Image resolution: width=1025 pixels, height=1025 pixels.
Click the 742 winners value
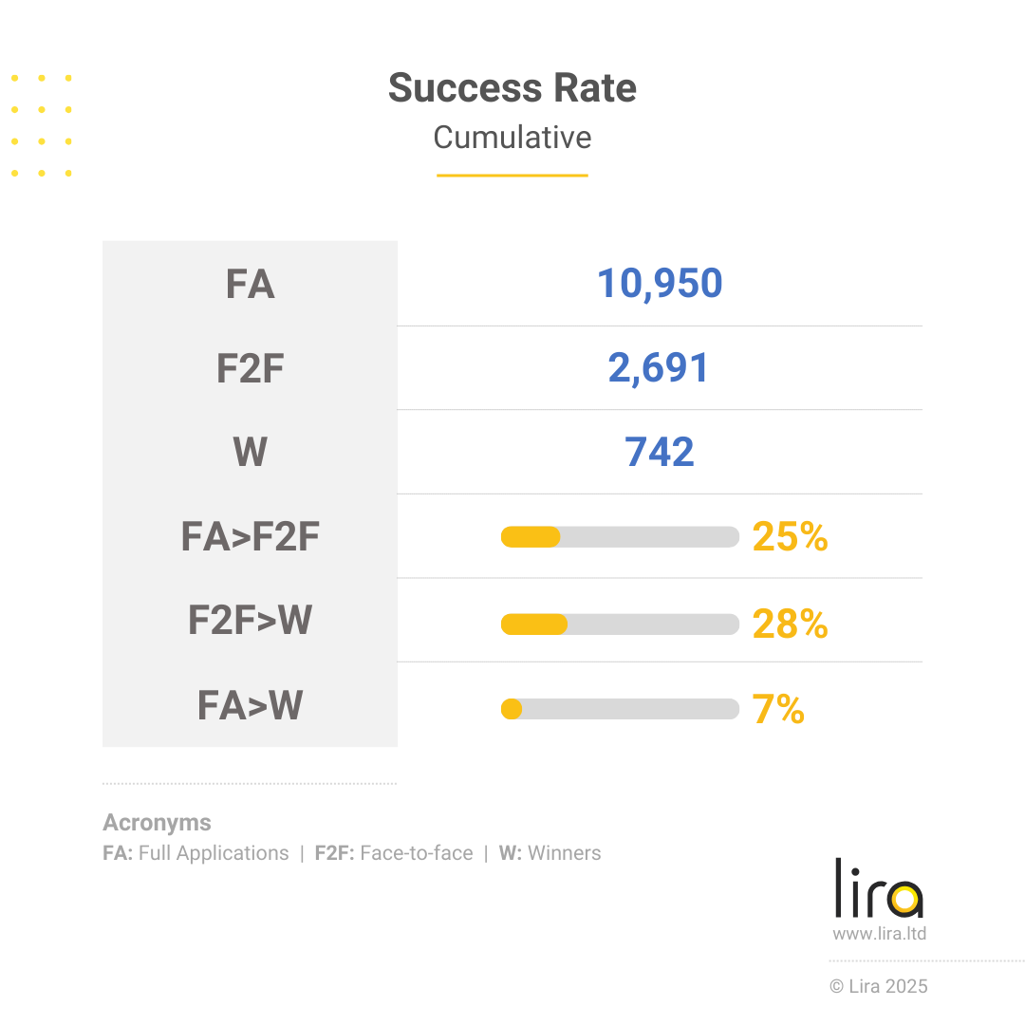coord(660,453)
